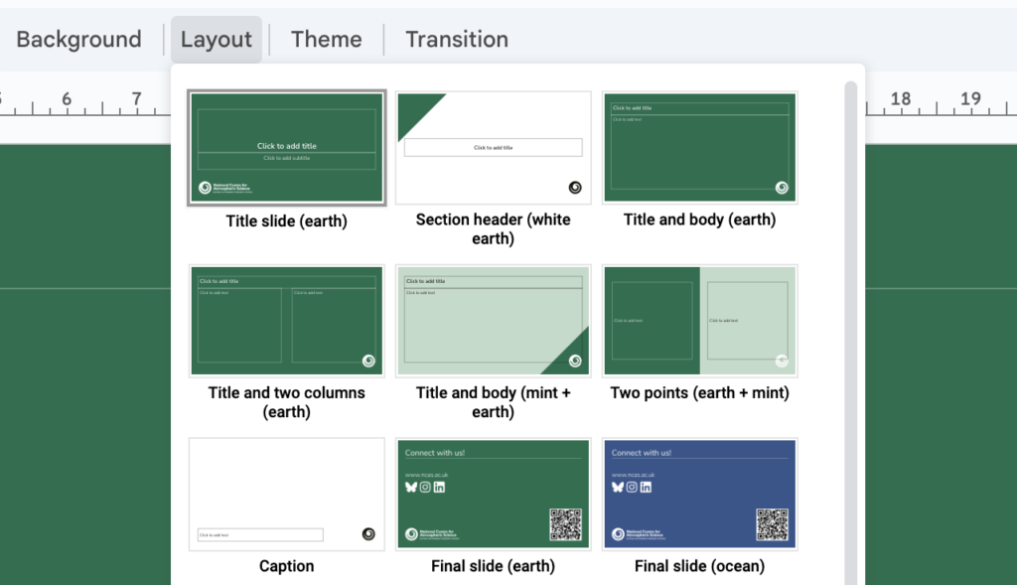Screen dimensions: 1017x585
Task: Apply the Title and two columns (earth) layout
Action: (x=287, y=321)
